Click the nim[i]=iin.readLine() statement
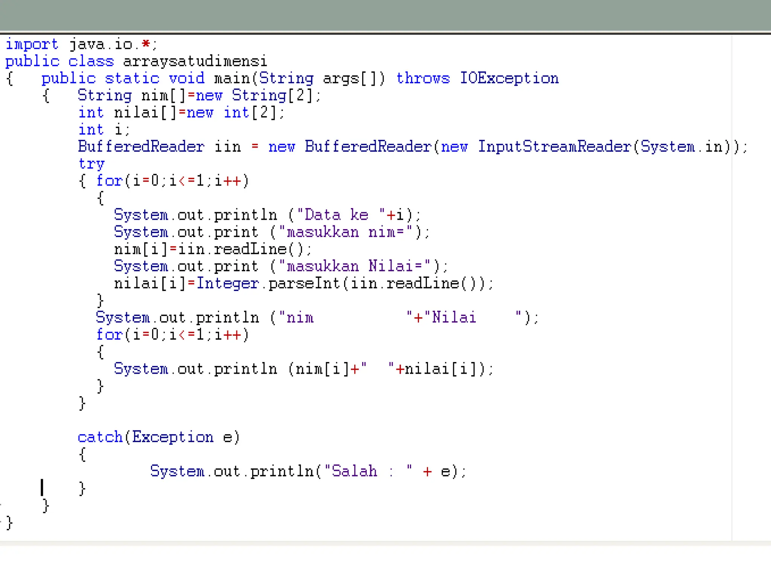The image size is (771, 578). coord(213,249)
